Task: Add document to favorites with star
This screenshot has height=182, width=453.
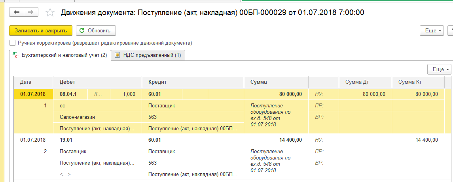Action: [x=50, y=13]
